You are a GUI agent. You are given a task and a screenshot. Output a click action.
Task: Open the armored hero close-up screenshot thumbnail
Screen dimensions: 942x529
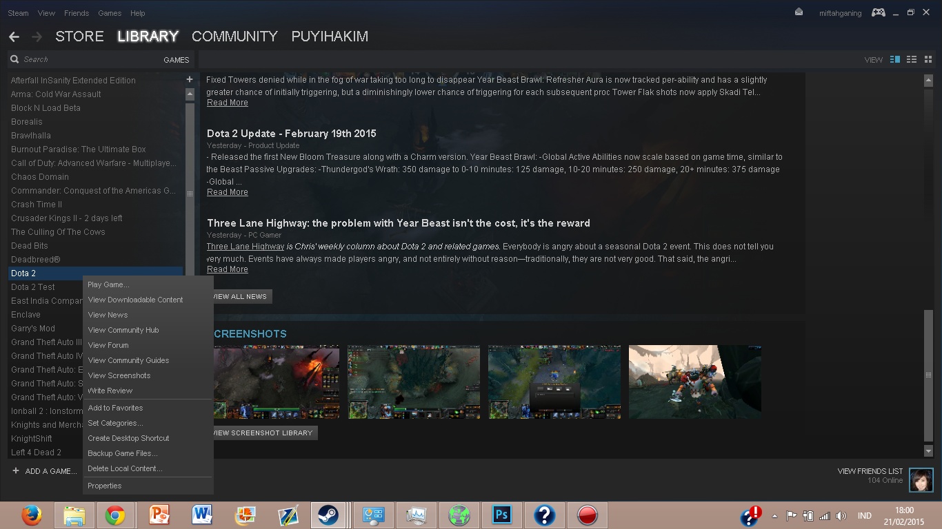click(x=695, y=382)
